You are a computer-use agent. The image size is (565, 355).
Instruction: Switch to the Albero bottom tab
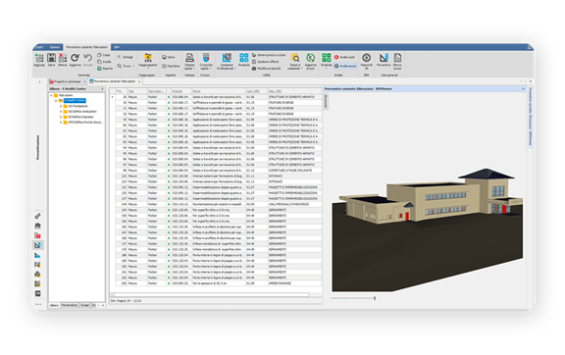[x=54, y=305]
